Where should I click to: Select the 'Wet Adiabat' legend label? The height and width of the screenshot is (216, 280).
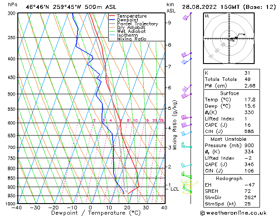pyautogui.click(x=131, y=32)
